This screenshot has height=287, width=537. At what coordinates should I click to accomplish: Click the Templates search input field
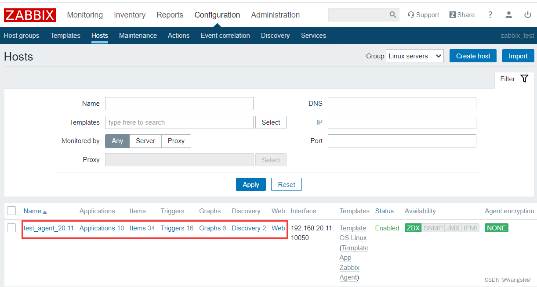tap(179, 122)
